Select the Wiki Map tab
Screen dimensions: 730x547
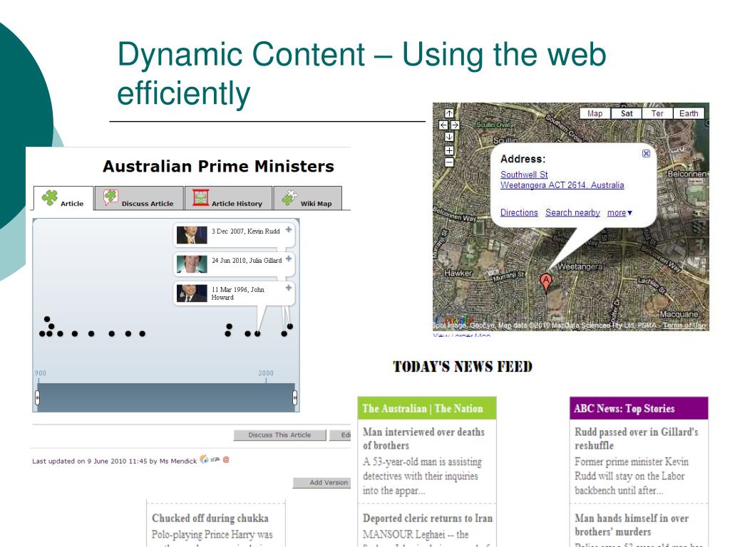pos(308,198)
